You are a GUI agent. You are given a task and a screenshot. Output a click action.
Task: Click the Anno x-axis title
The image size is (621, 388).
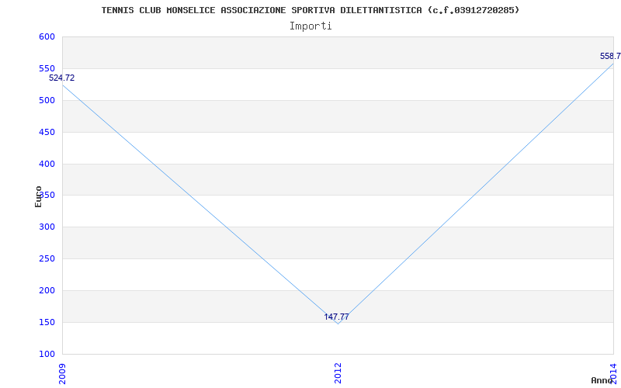602,380
